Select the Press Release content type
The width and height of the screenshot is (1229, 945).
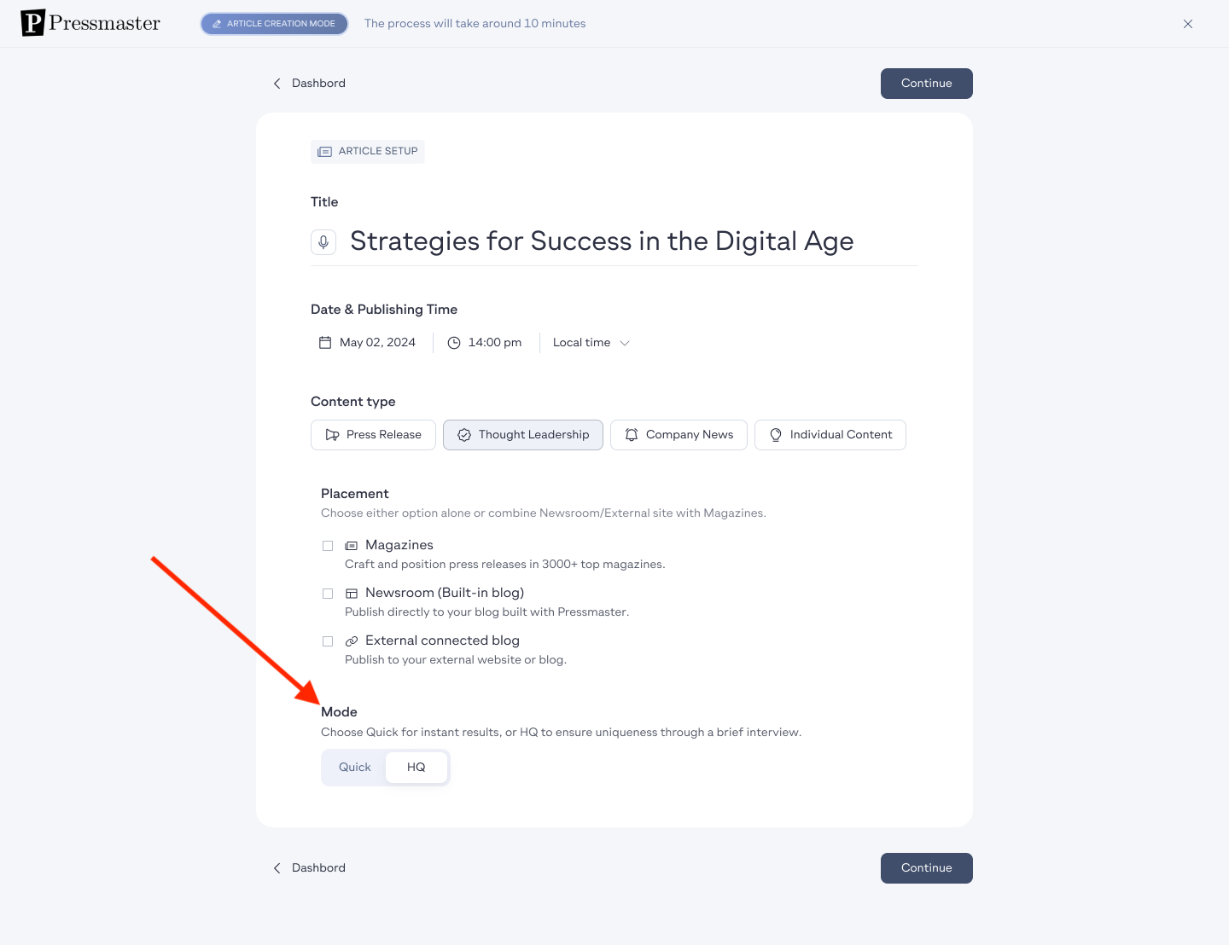pyautogui.click(x=373, y=435)
